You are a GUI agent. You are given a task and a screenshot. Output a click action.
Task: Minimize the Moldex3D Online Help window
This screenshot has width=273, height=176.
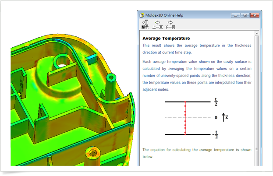pyautogui.click(x=236, y=15)
